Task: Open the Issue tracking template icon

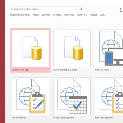Action: pyautogui.click(x=30, y=96)
